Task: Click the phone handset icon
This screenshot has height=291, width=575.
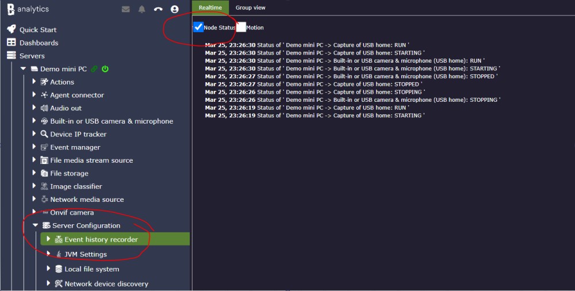Action: [x=158, y=9]
